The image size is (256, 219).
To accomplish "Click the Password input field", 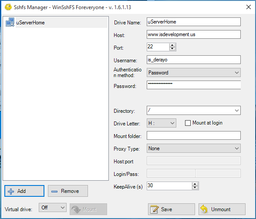I will coord(193,85).
